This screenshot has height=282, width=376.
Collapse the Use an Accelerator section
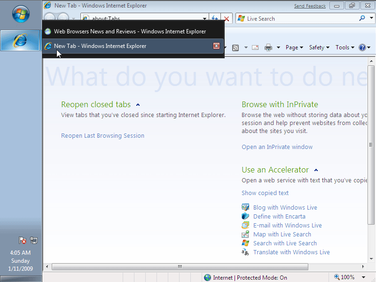[x=316, y=170]
